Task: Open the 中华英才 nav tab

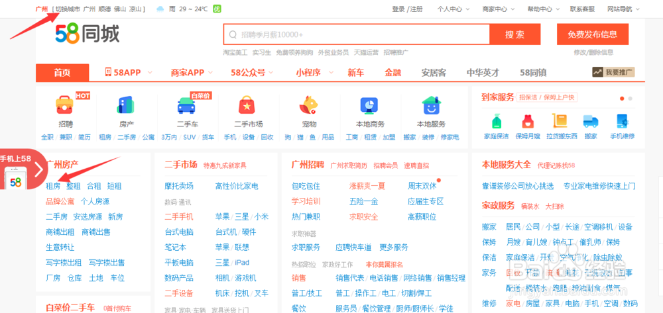Action: click(x=483, y=73)
